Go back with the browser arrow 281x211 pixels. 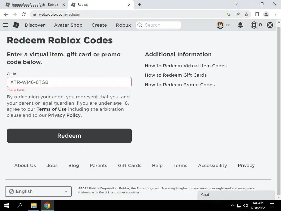[x=6, y=14]
